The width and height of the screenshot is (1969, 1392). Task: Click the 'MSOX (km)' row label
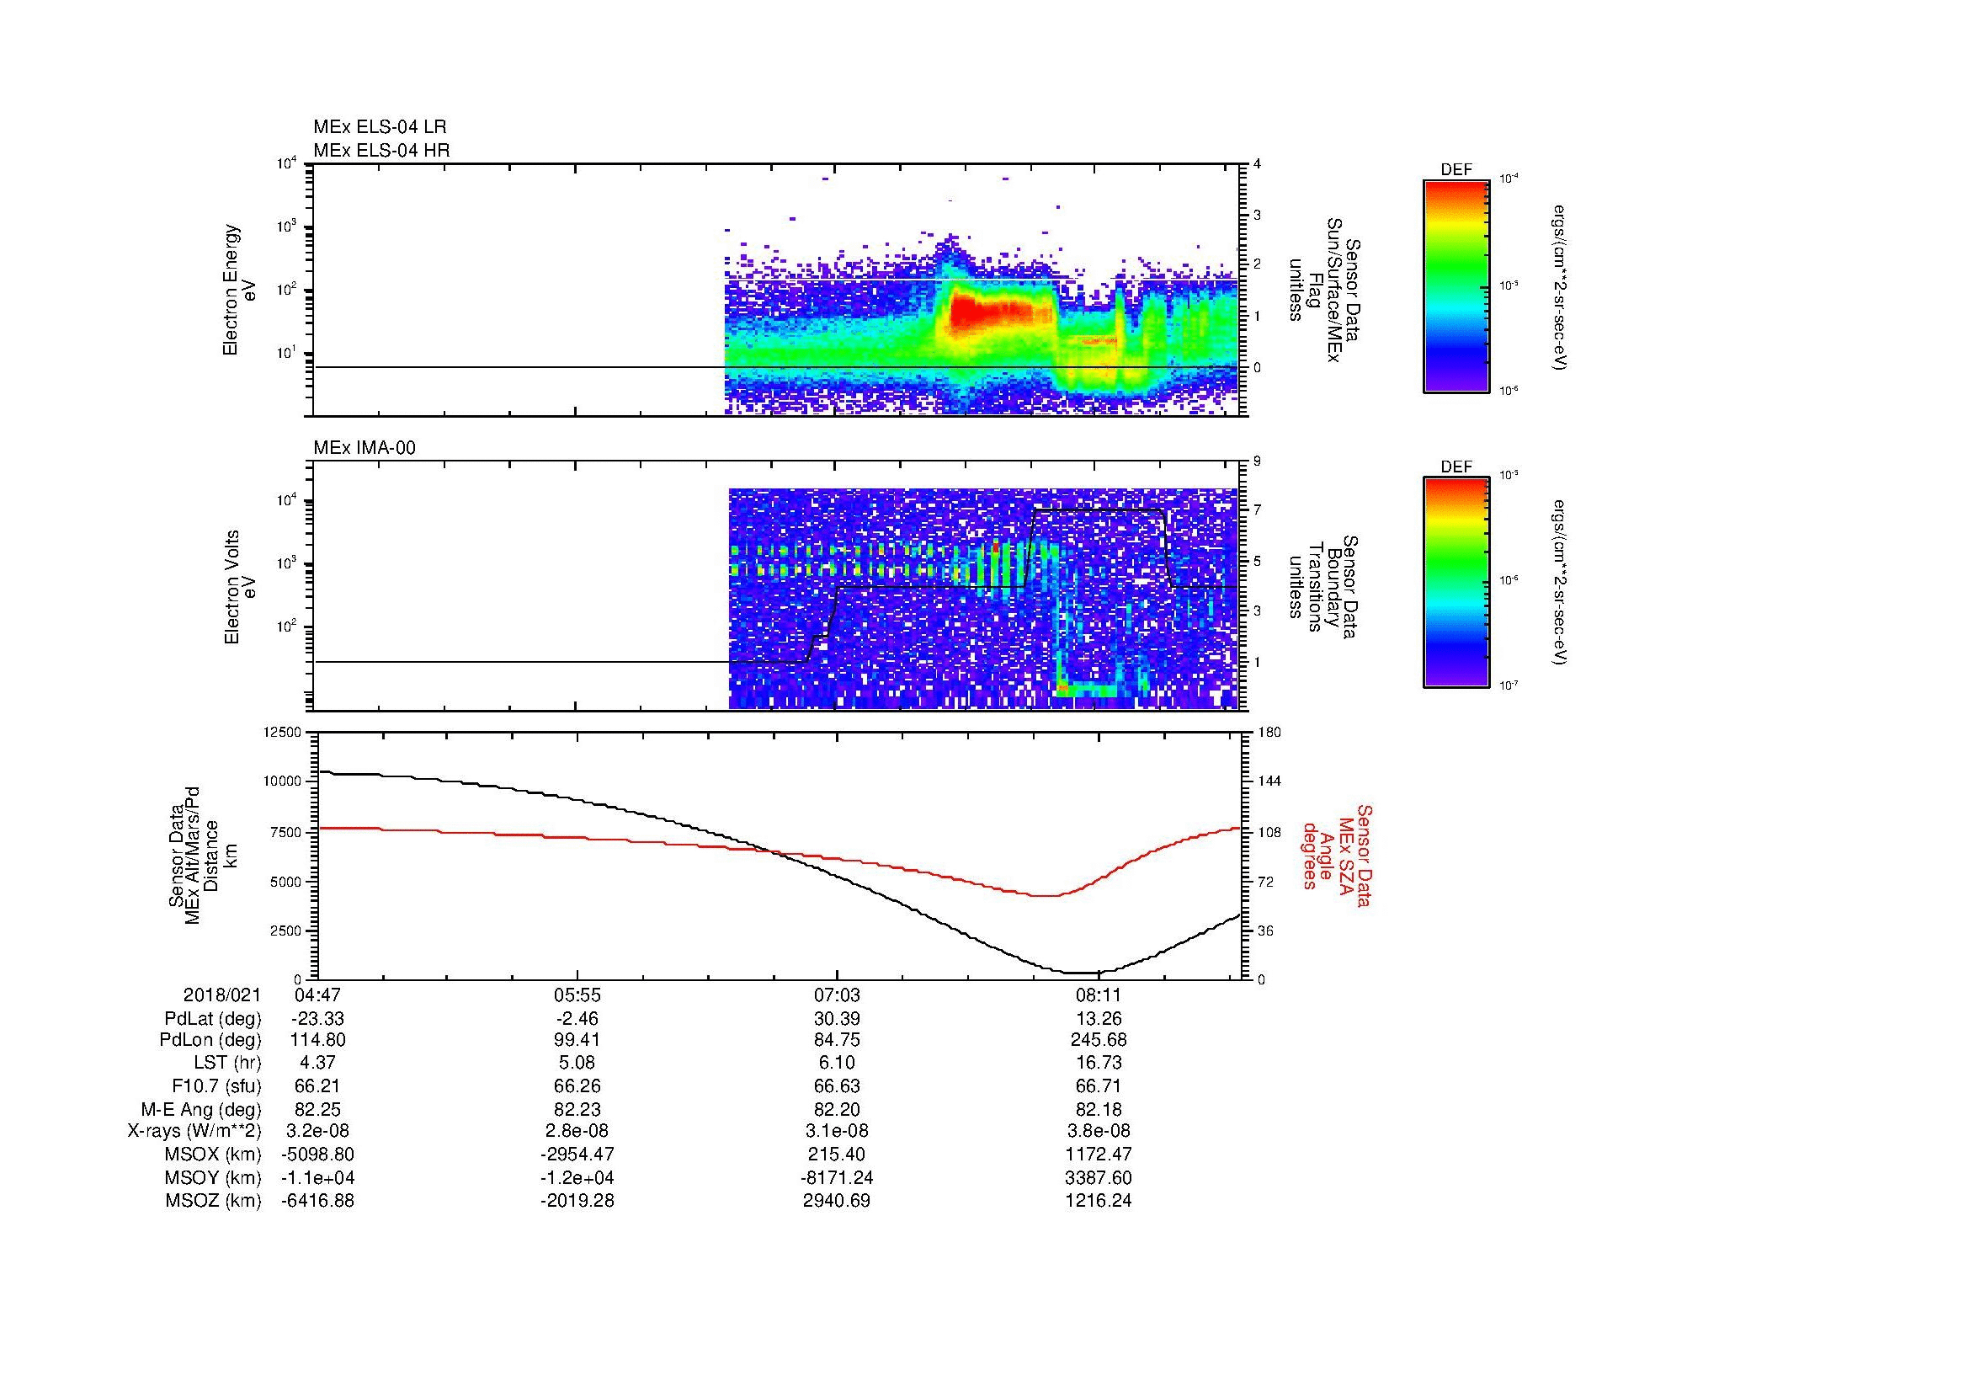click(x=213, y=1155)
